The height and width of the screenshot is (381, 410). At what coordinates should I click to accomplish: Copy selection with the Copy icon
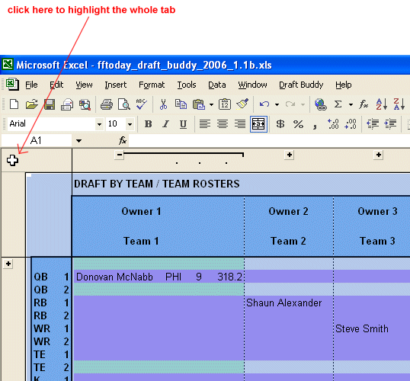(181, 104)
